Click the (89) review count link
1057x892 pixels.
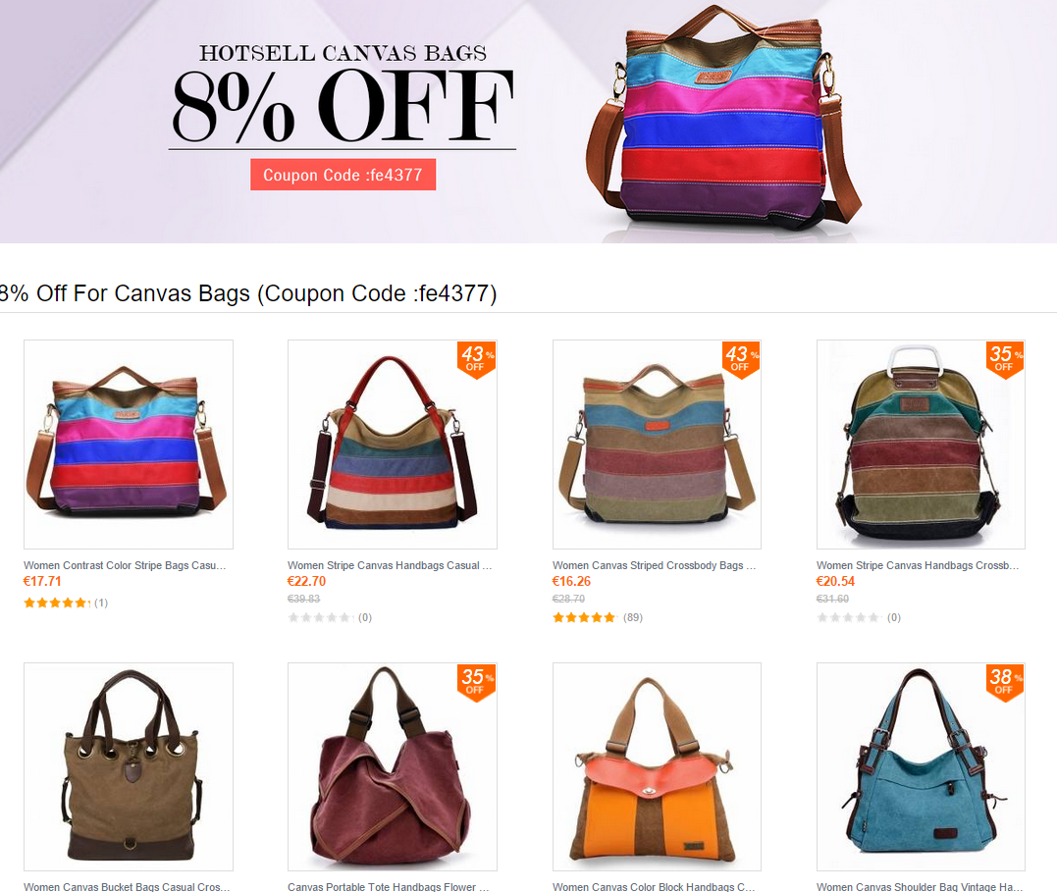coord(633,617)
